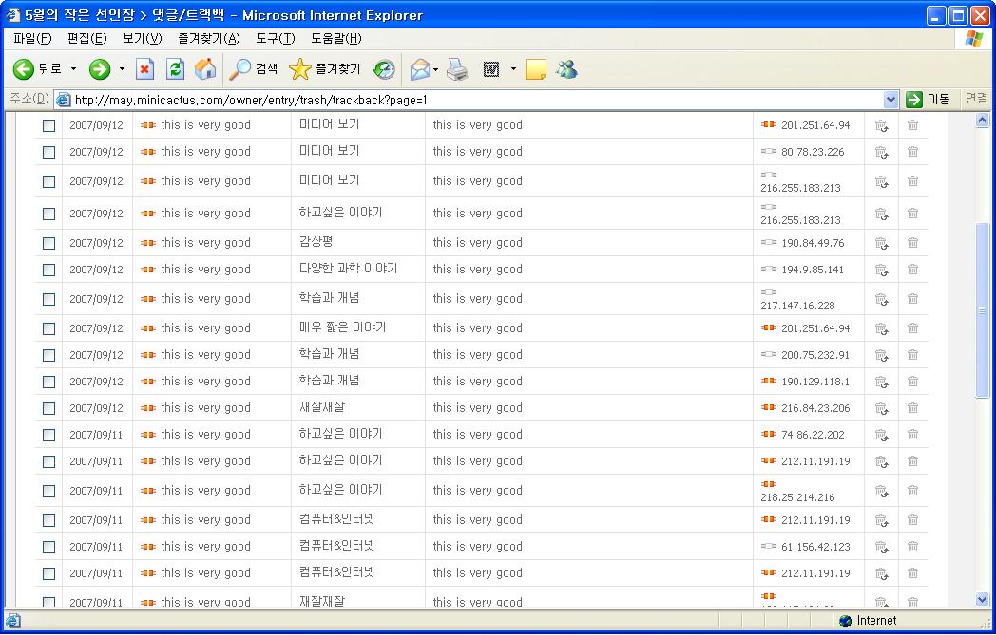This screenshot has width=996, height=635.
Task: Open the 도구(T) menu
Action: [275, 38]
